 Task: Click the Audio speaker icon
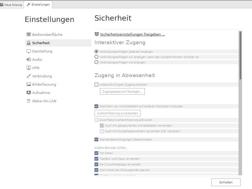pyautogui.click(x=28, y=59)
